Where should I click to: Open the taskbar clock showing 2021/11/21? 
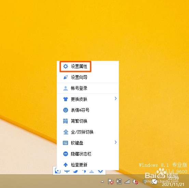173,181
